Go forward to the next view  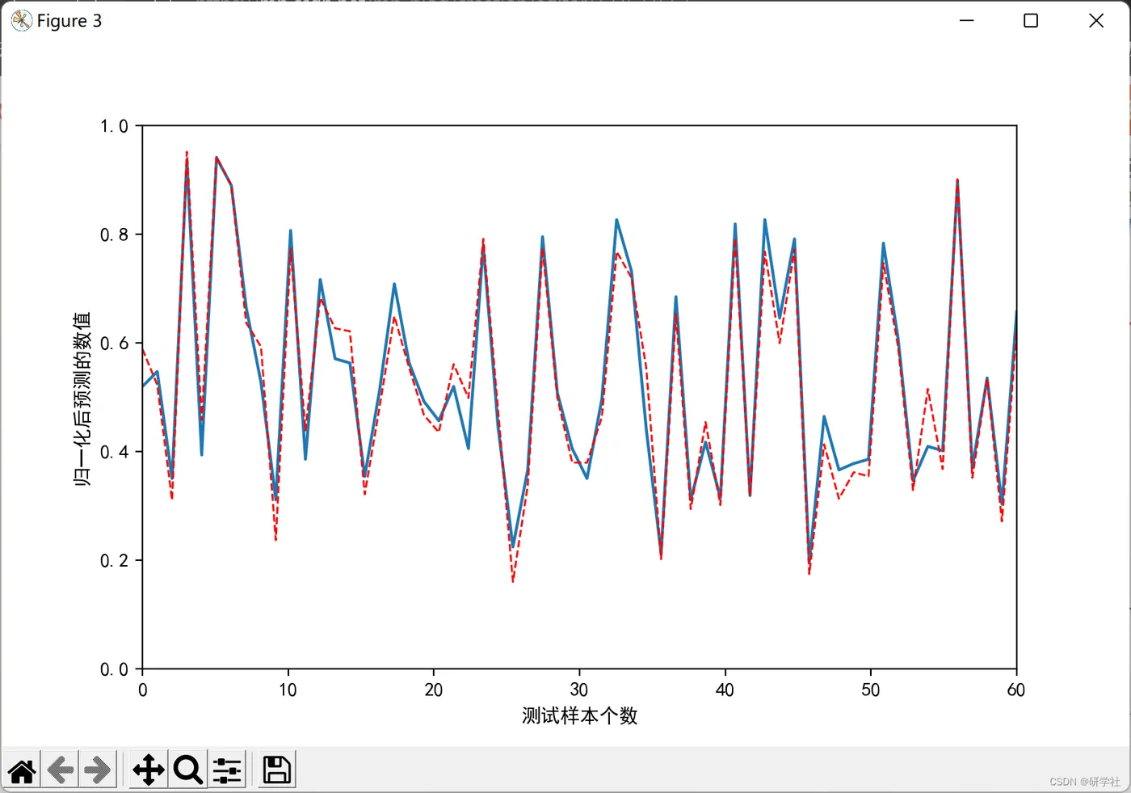pyautogui.click(x=98, y=770)
